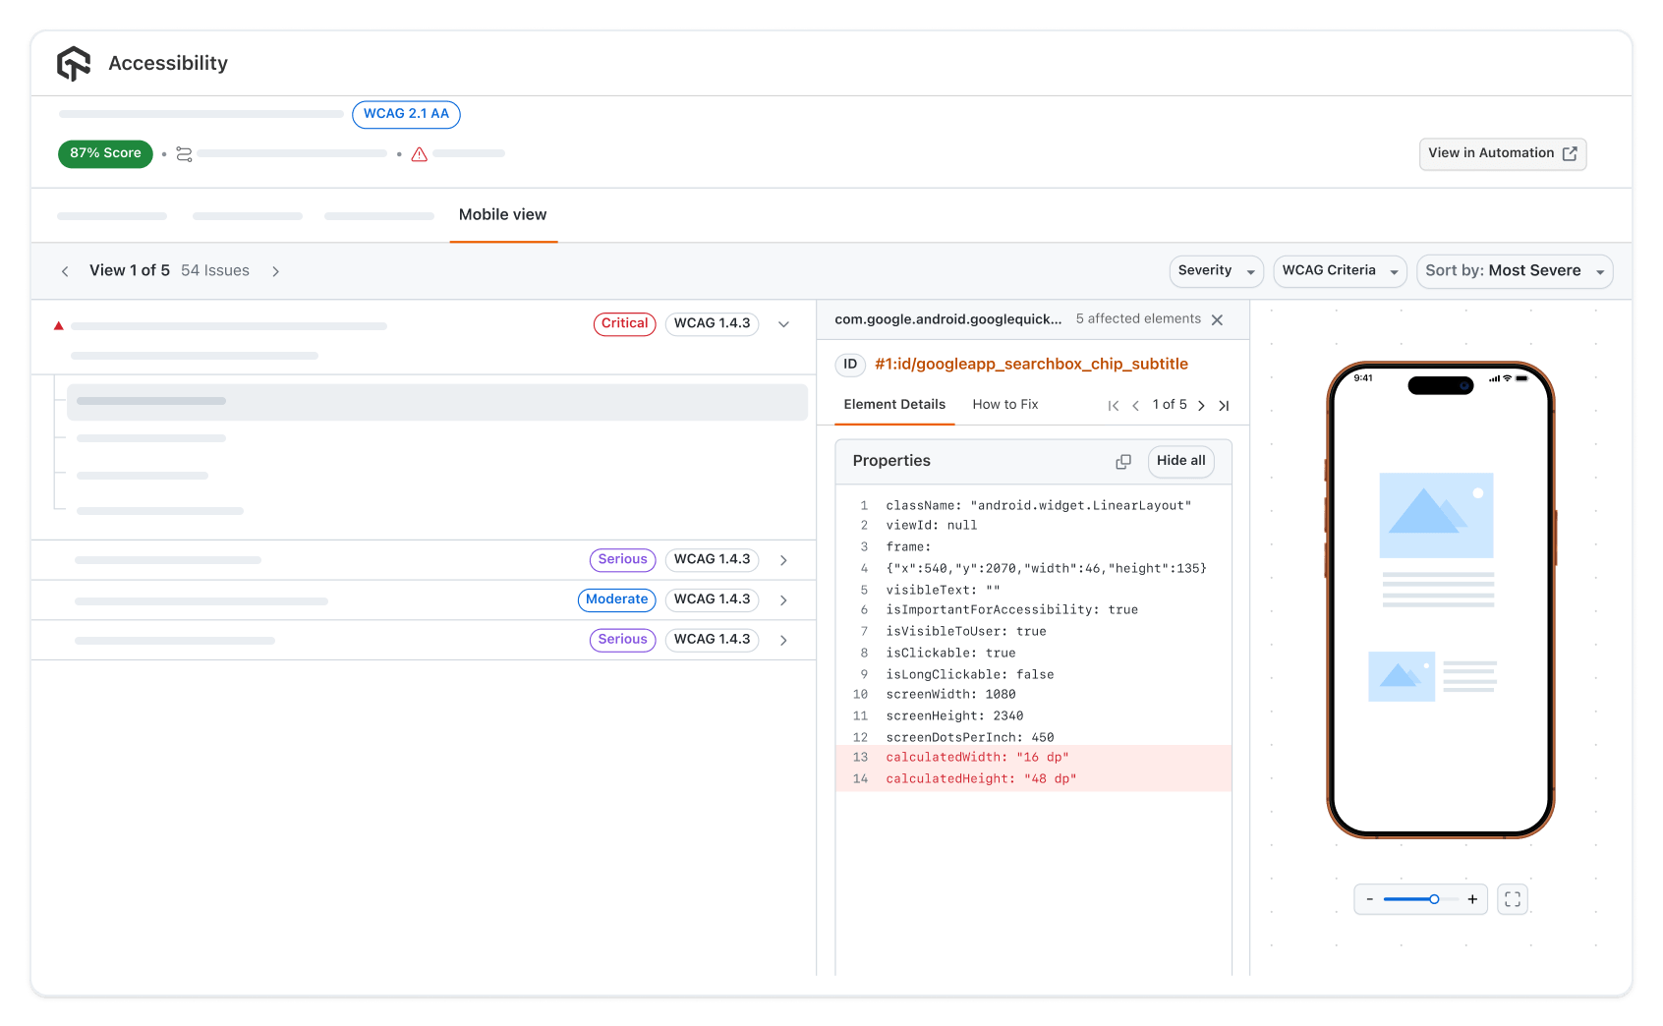This screenshot has height=1026, width=1663.
Task: Click the Hide all button
Action: click(x=1180, y=461)
